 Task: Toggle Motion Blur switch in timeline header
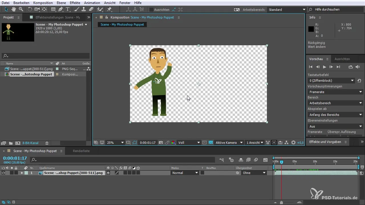256,160
